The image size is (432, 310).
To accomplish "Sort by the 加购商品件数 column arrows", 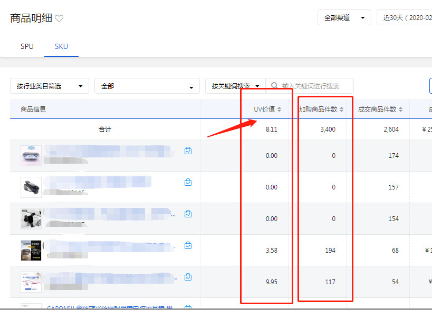I will pos(342,109).
